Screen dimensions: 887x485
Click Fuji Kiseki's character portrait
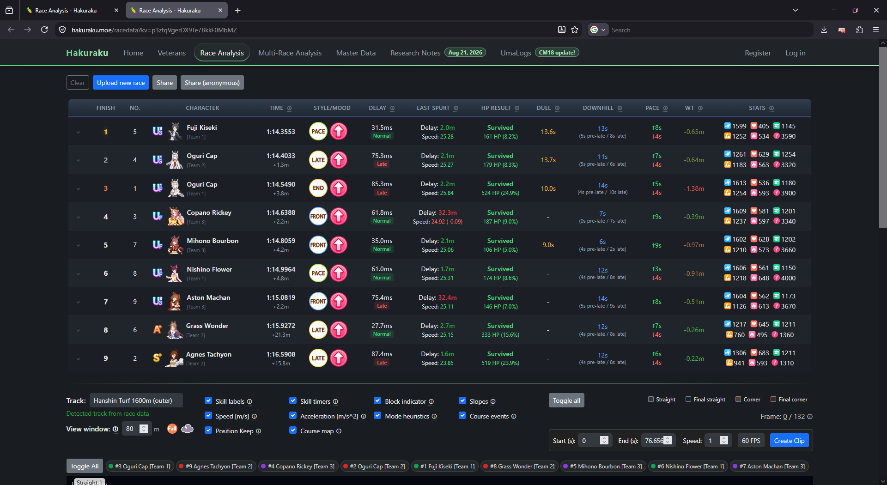tap(175, 132)
